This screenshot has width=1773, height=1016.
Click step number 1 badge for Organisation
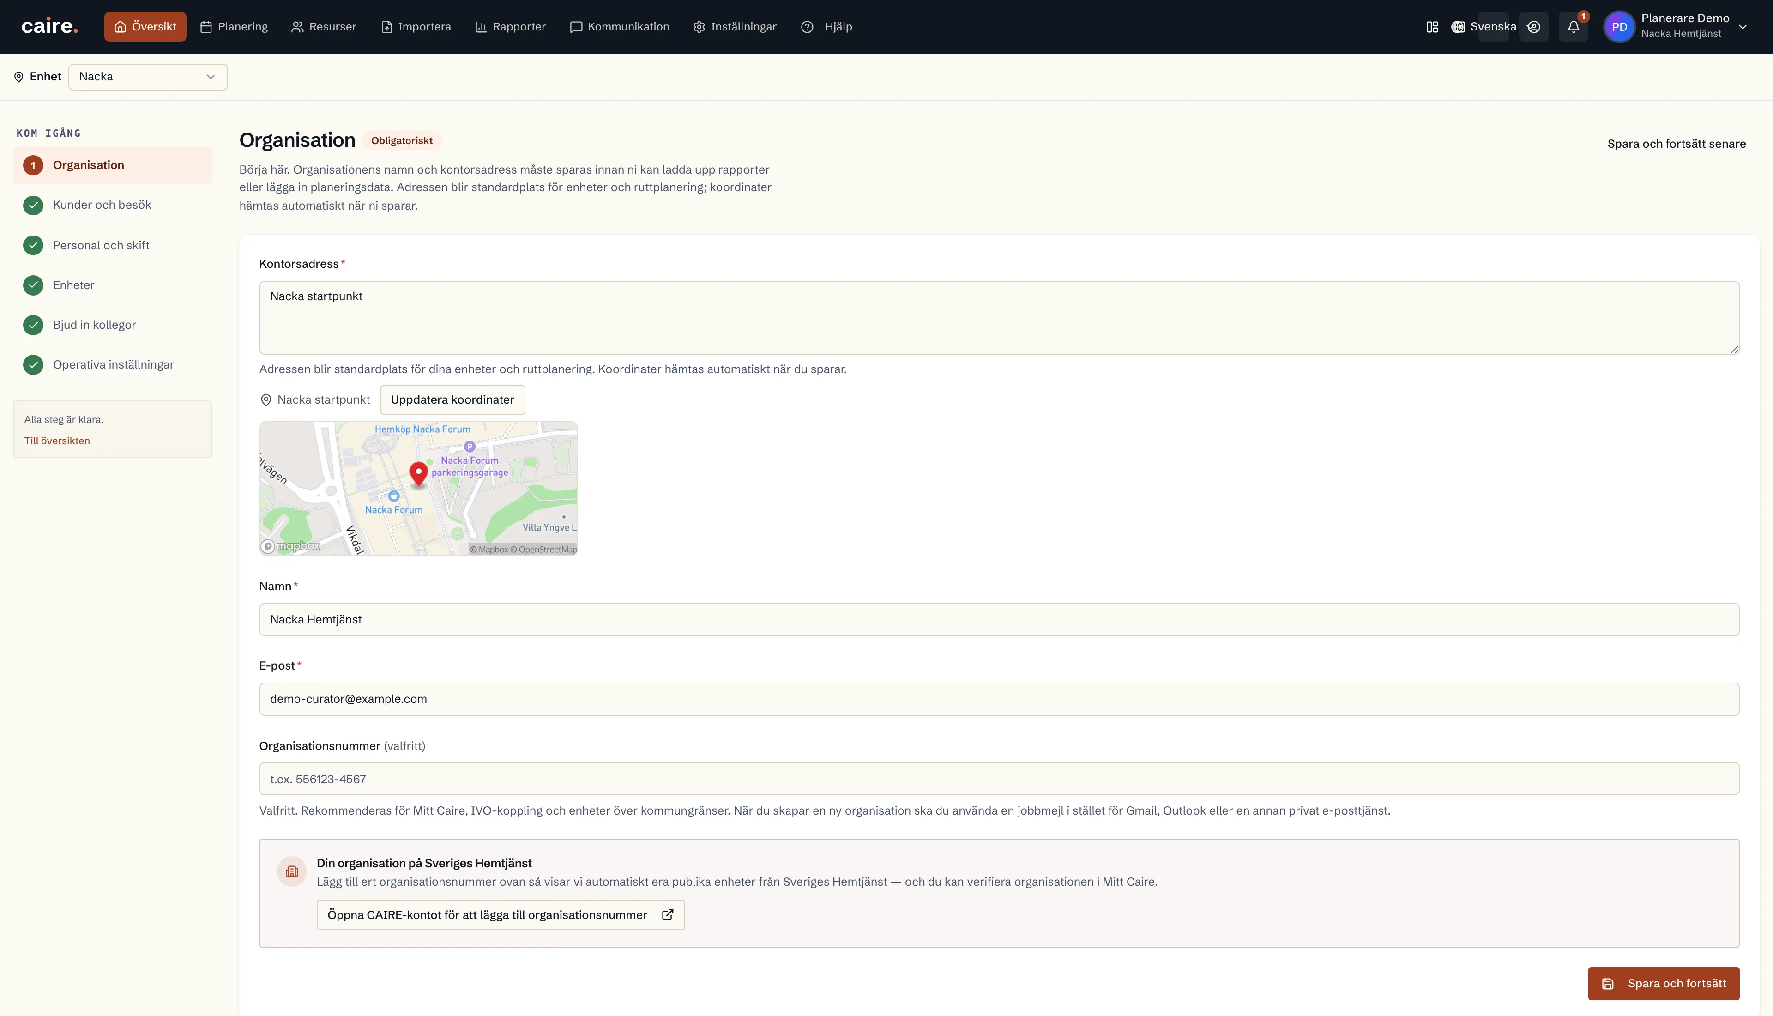[33, 165]
